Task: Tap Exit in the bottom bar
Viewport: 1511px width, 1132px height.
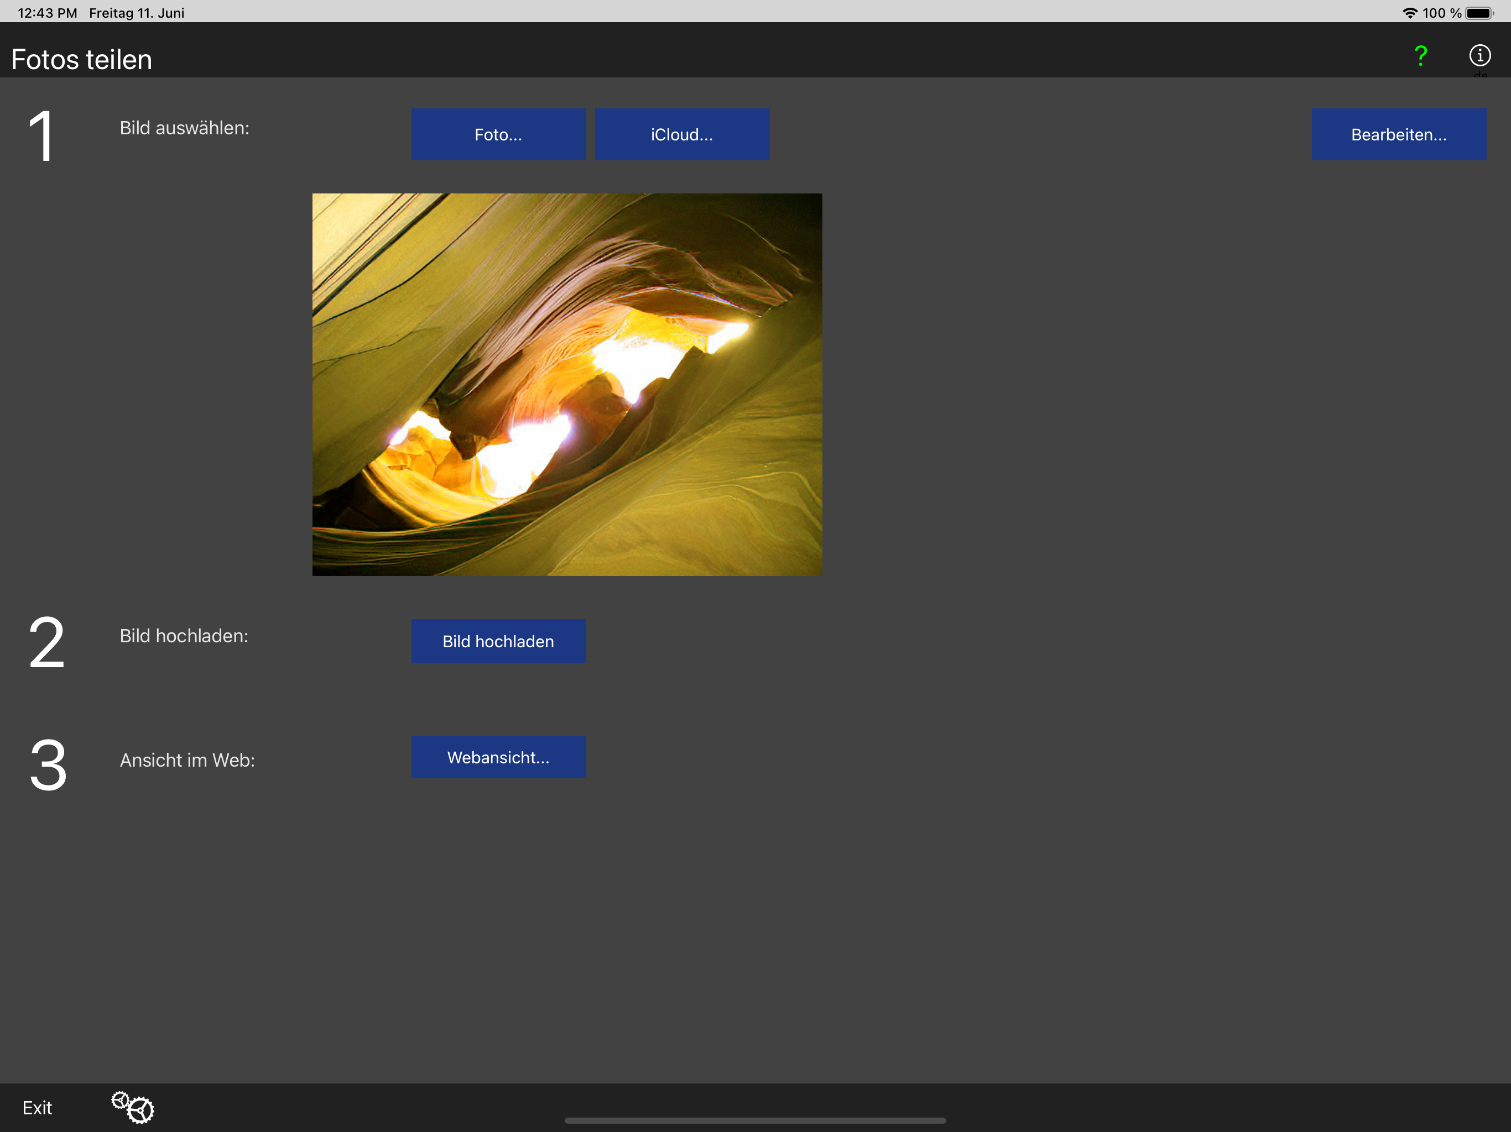Action: 37,1108
